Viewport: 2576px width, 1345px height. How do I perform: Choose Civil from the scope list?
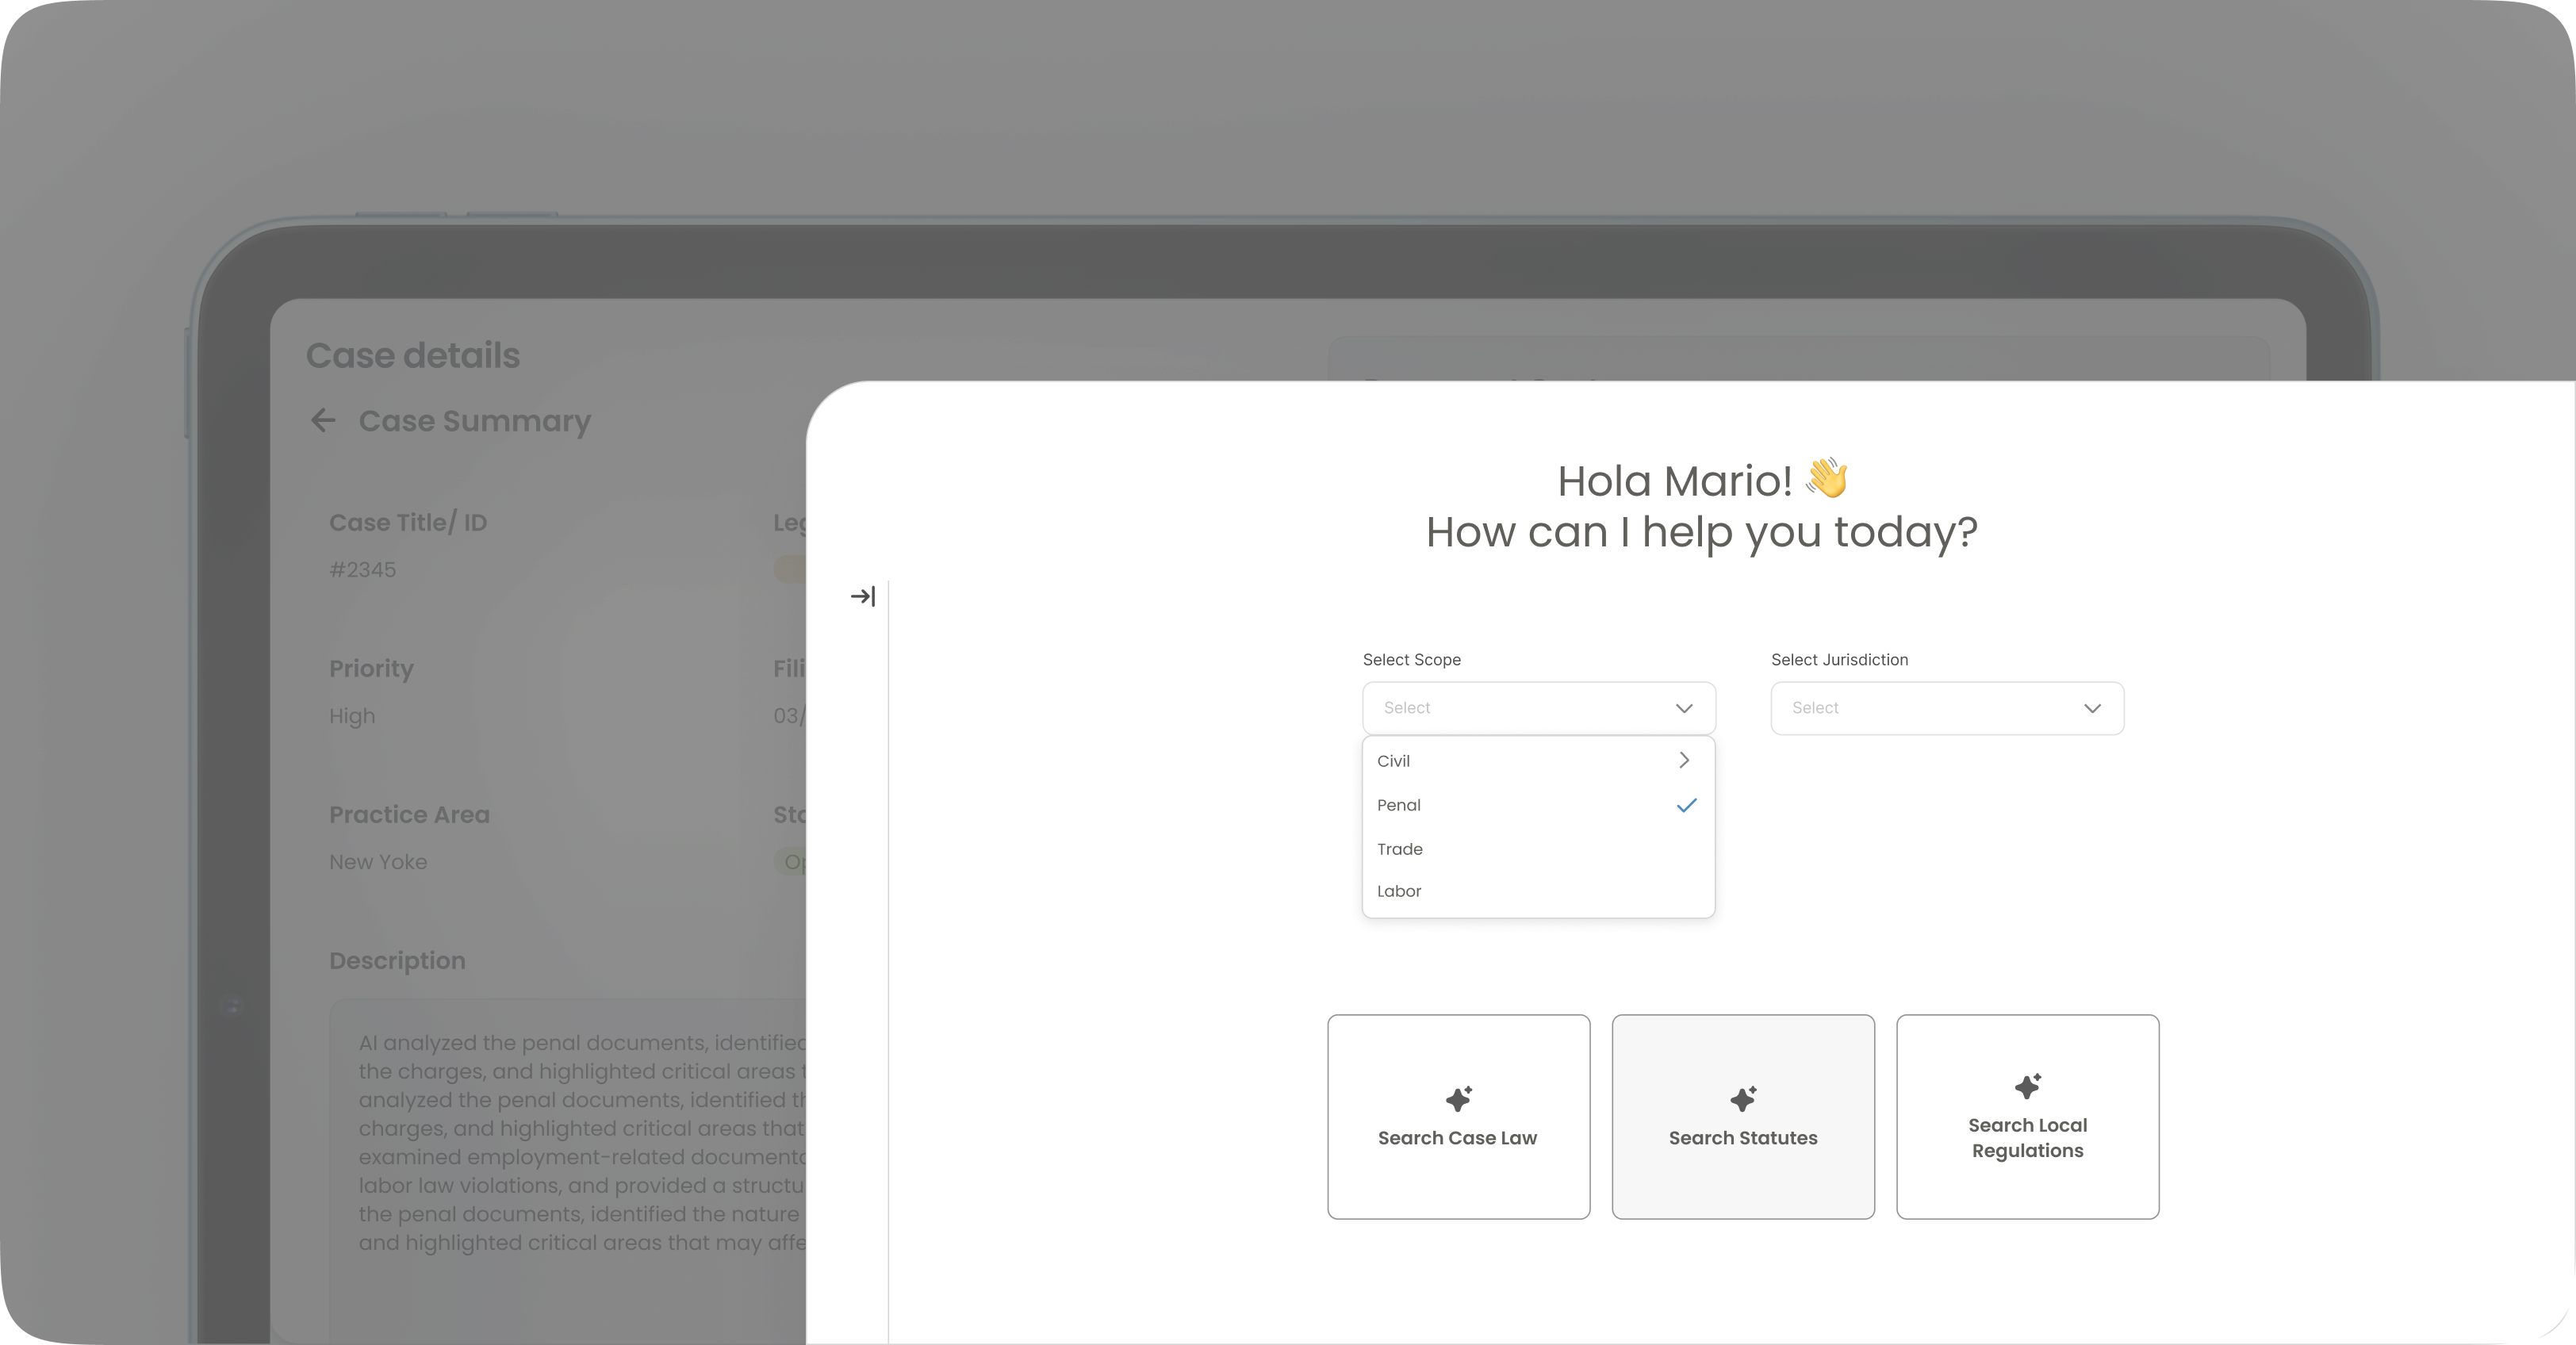1394,761
